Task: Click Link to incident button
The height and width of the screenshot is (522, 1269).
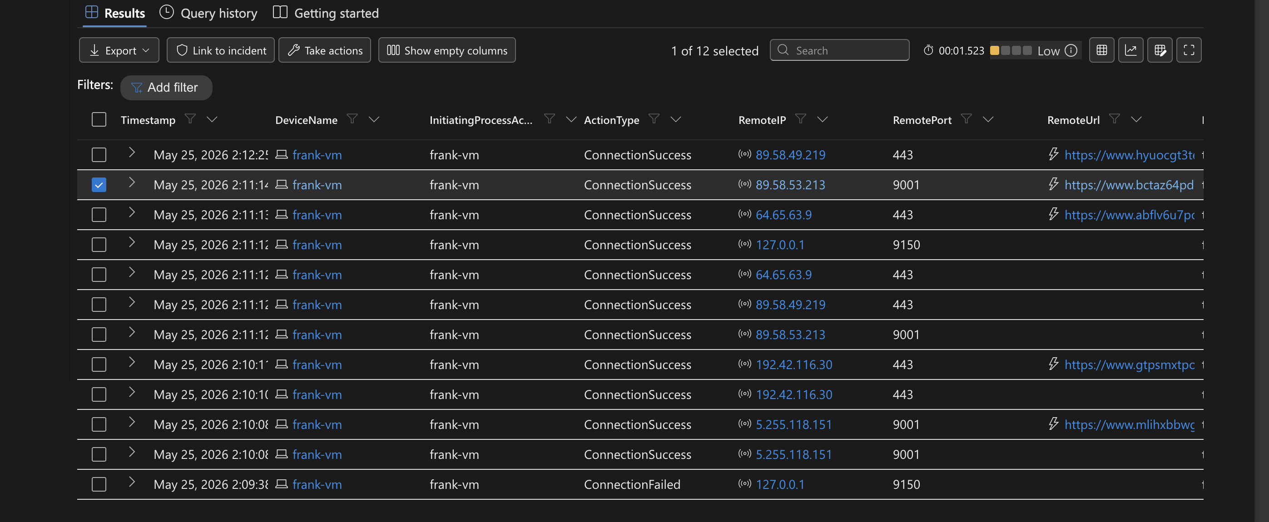Action: tap(221, 50)
